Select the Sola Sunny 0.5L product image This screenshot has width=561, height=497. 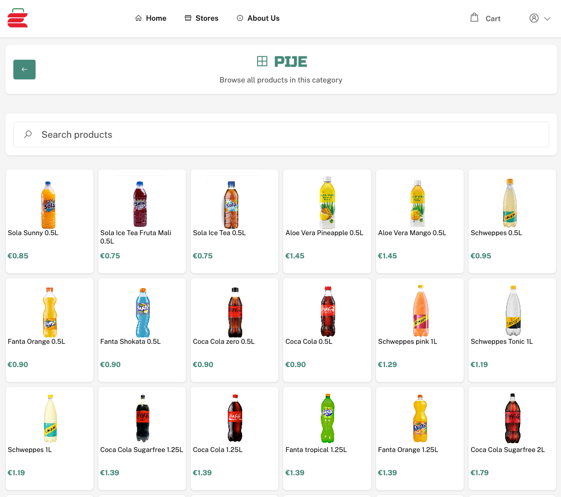click(49, 205)
